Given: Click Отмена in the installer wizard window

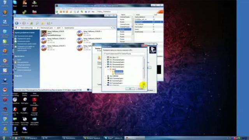Looking at the screenshot, I should [151, 90].
